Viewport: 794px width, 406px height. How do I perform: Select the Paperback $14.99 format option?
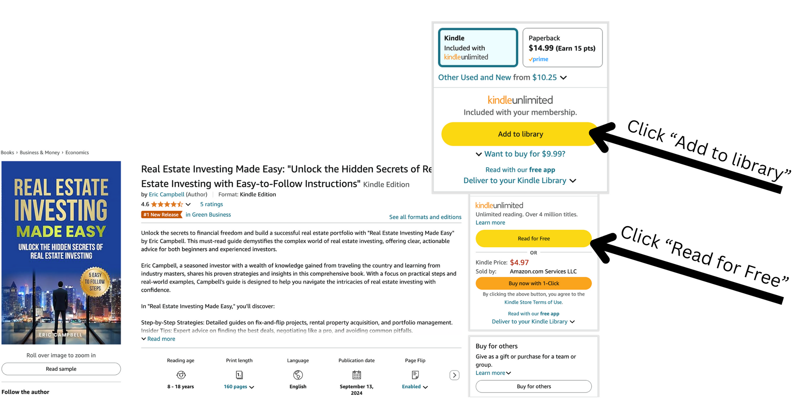tap(562, 48)
